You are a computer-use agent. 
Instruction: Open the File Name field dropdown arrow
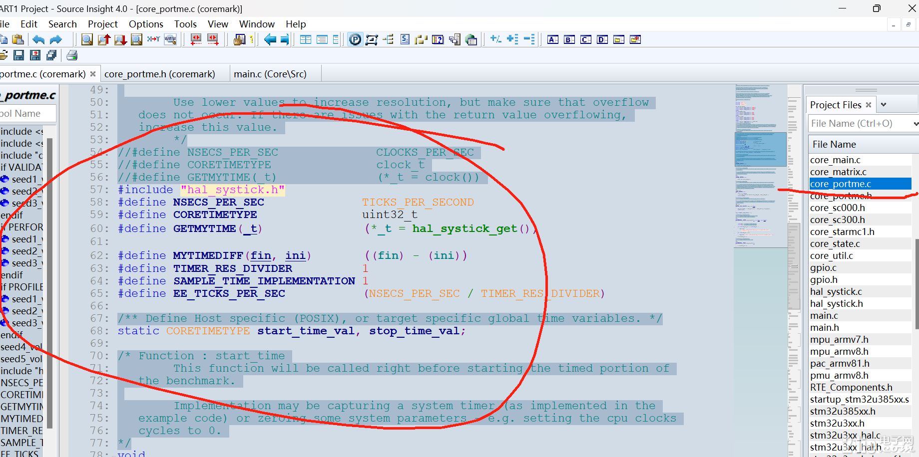click(916, 123)
